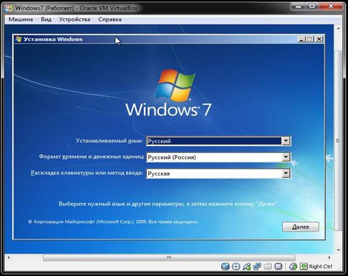
Task: Click the Выберите нужный язык instruction text
Action: tap(168, 204)
